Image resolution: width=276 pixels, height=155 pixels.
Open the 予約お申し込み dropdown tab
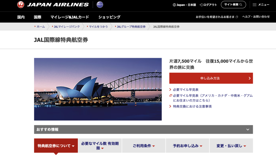187,146
